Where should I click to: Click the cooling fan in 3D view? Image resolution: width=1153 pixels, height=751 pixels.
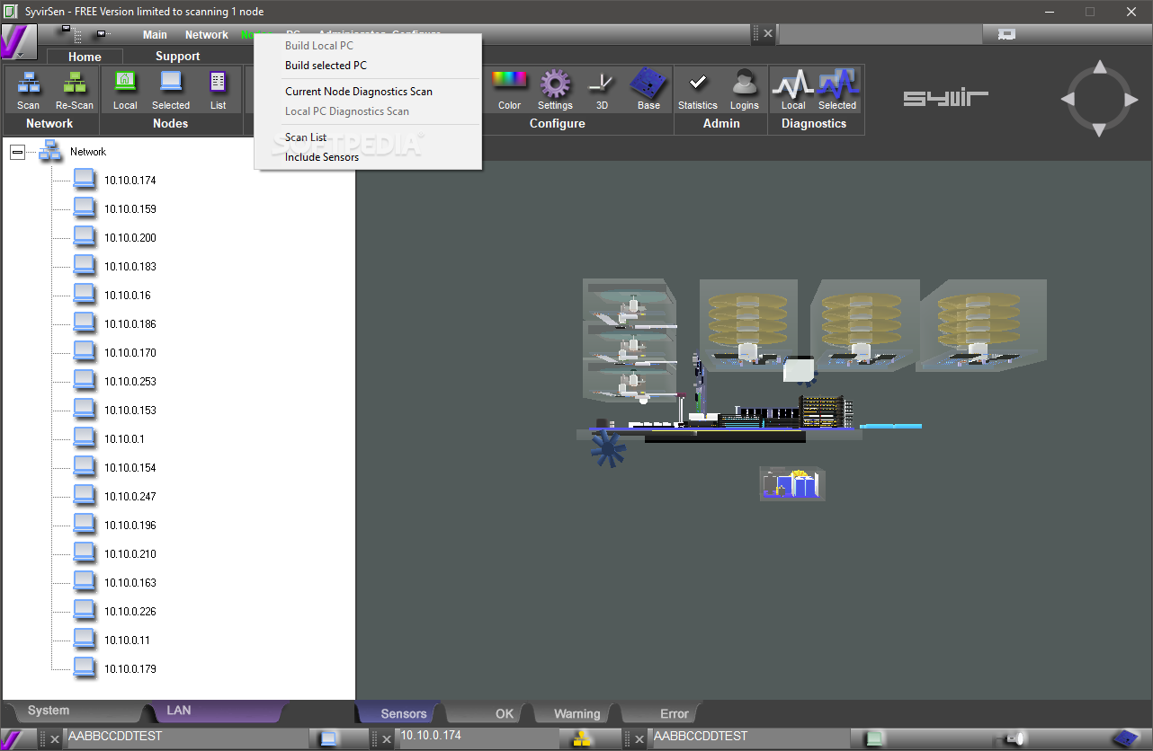tap(608, 448)
